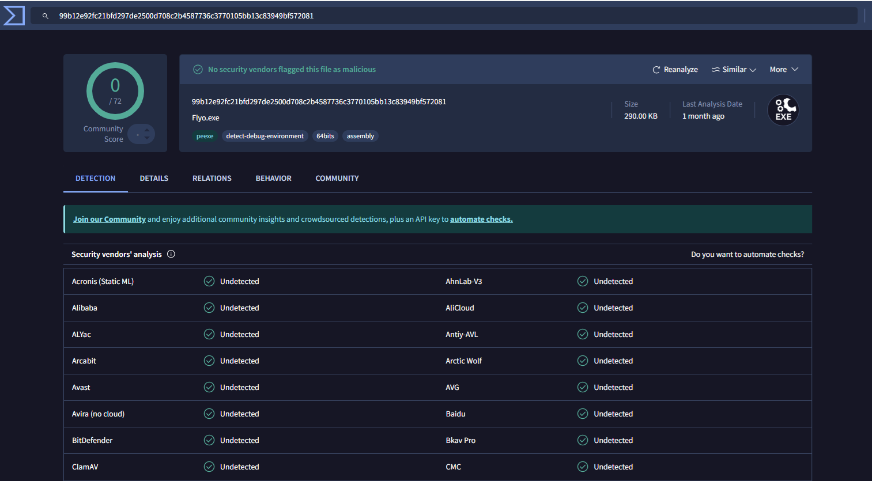Click the Reanalyze refresh icon
The width and height of the screenshot is (872, 481).
(656, 70)
